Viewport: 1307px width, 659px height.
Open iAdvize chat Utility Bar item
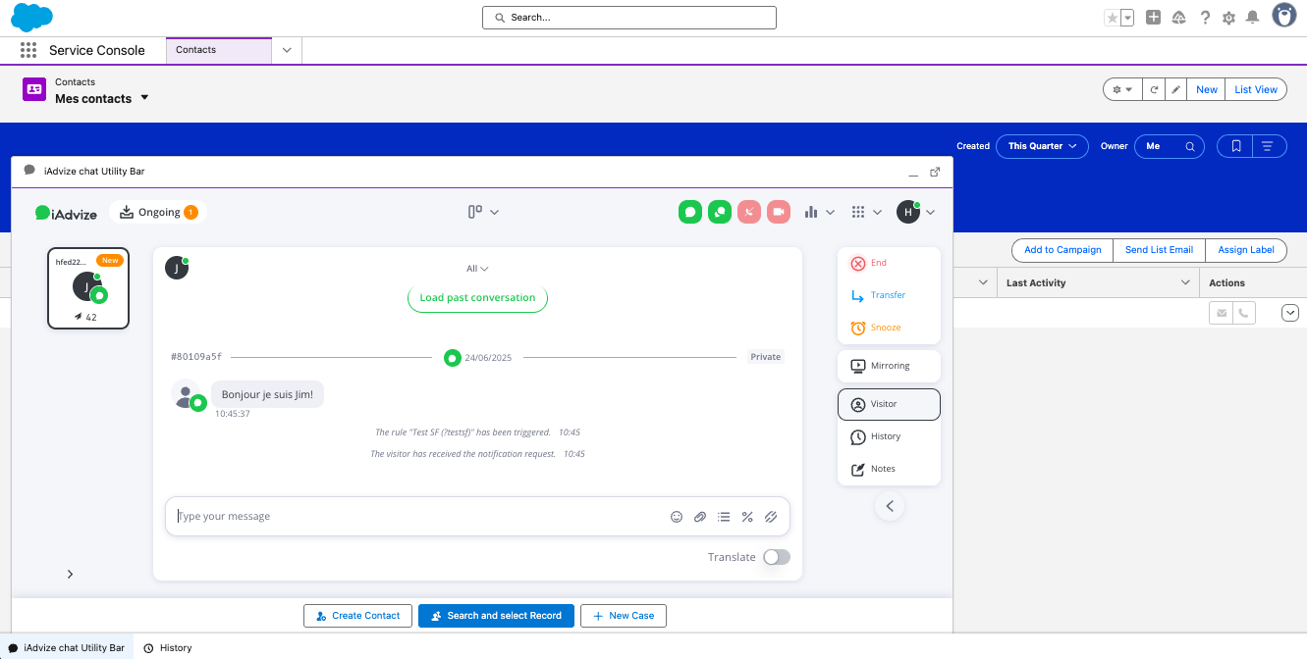[x=67, y=647]
